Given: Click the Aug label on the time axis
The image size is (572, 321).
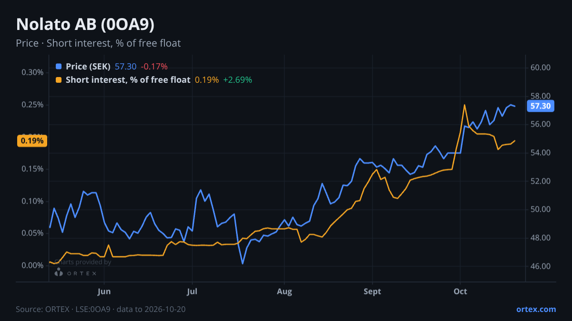Looking at the screenshot, I should [284, 292].
